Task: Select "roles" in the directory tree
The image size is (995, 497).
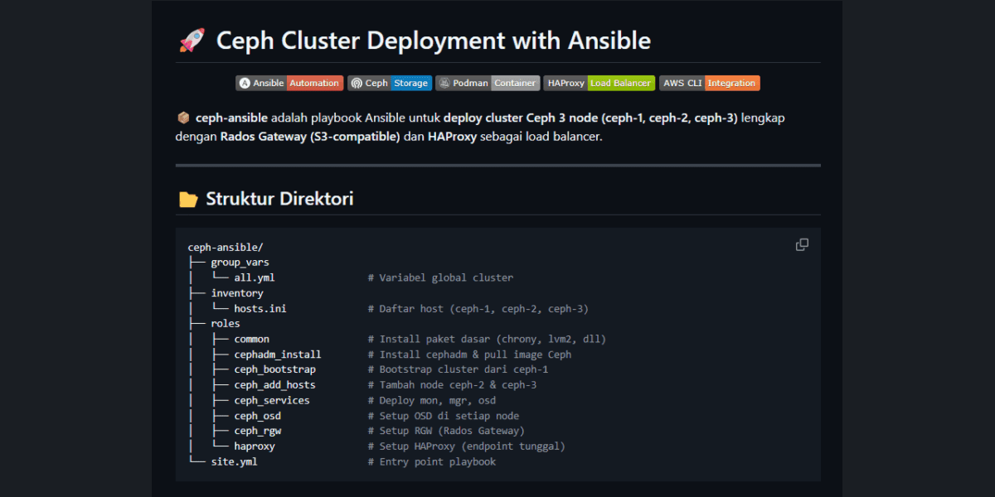Action: point(226,324)
